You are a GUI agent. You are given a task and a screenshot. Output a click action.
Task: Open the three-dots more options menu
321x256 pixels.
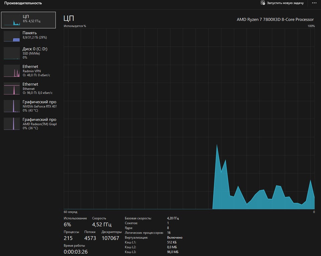(314, 3)
